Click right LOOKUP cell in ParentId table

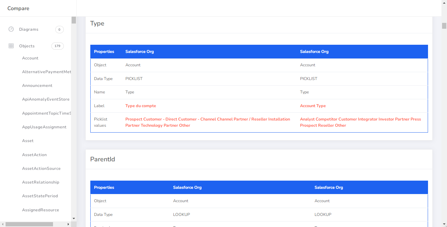point(323,215)
